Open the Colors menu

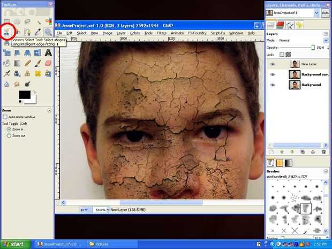135,33
